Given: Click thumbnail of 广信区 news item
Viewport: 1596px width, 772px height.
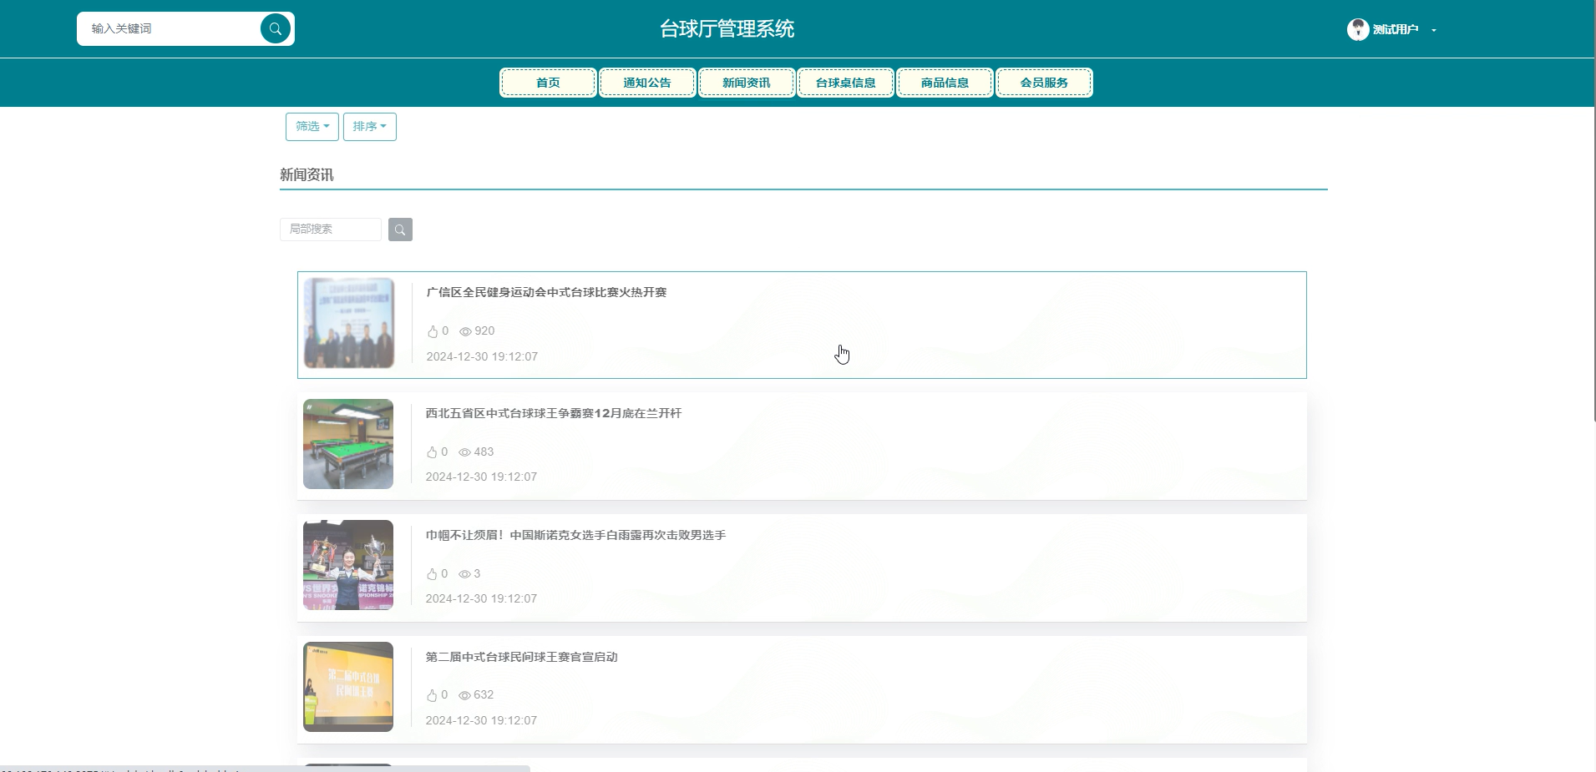Looking at the screenshot, I should point(349,323).
